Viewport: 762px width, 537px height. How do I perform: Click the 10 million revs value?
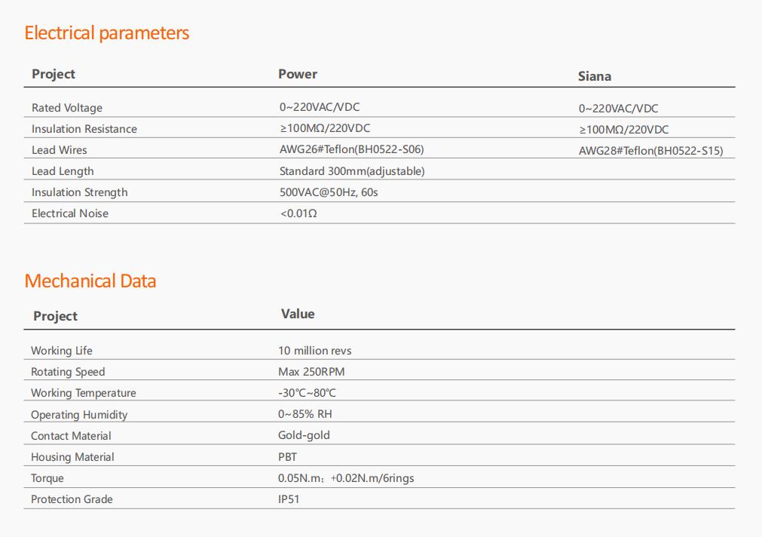pos(314,351)
